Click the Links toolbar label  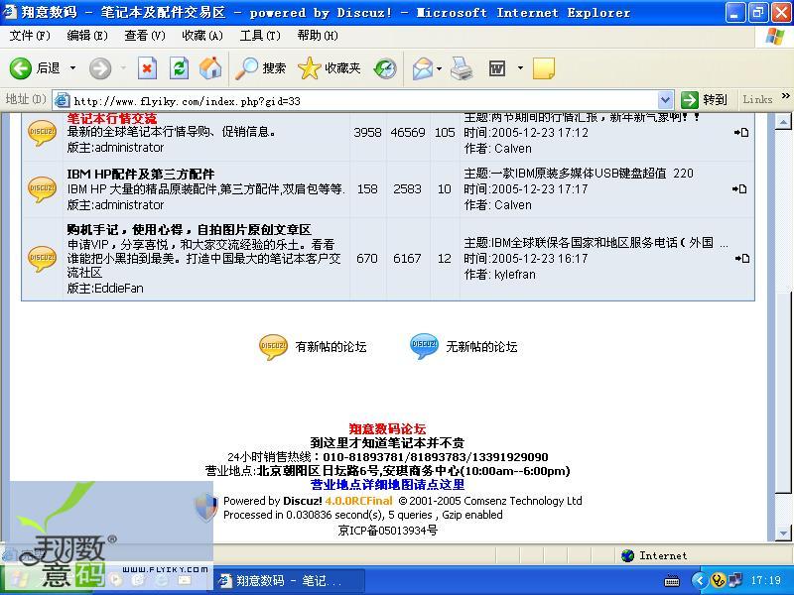tap(757, 99)
